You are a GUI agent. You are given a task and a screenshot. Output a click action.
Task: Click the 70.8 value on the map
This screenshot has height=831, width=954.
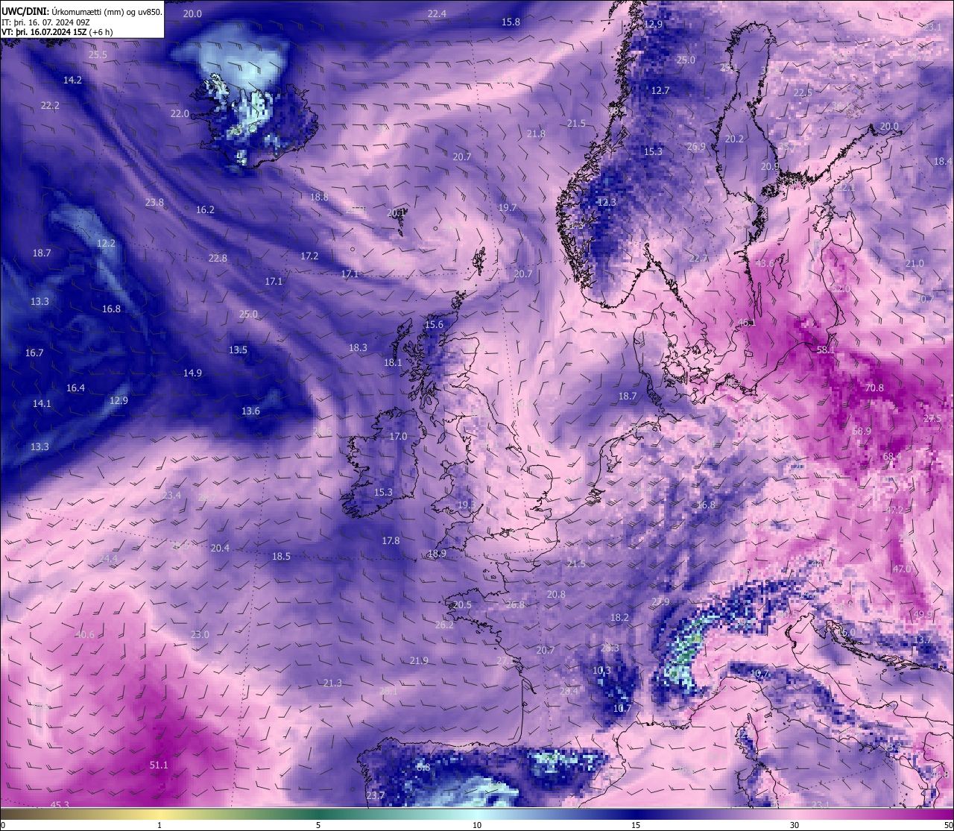click(874, 388)
